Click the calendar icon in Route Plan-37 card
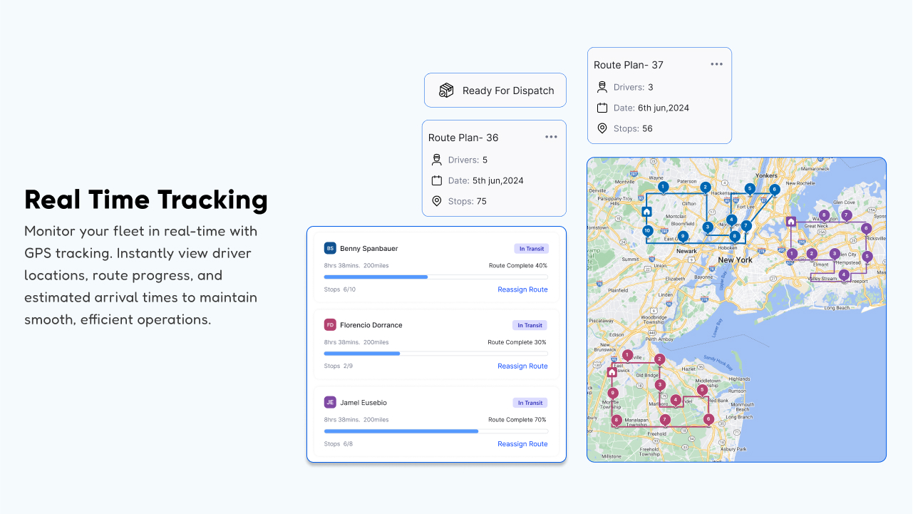 [602, 108]
